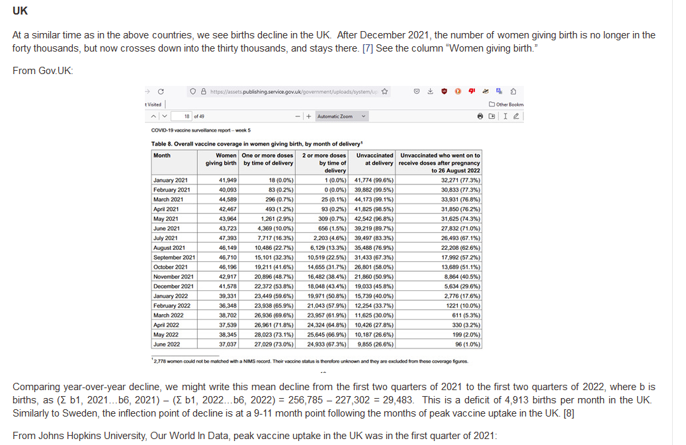Image resolution: width=686 pixels, height=445 pixels.
Task: Click the Save to Pocket icon
Action: [x=417, y=91]
